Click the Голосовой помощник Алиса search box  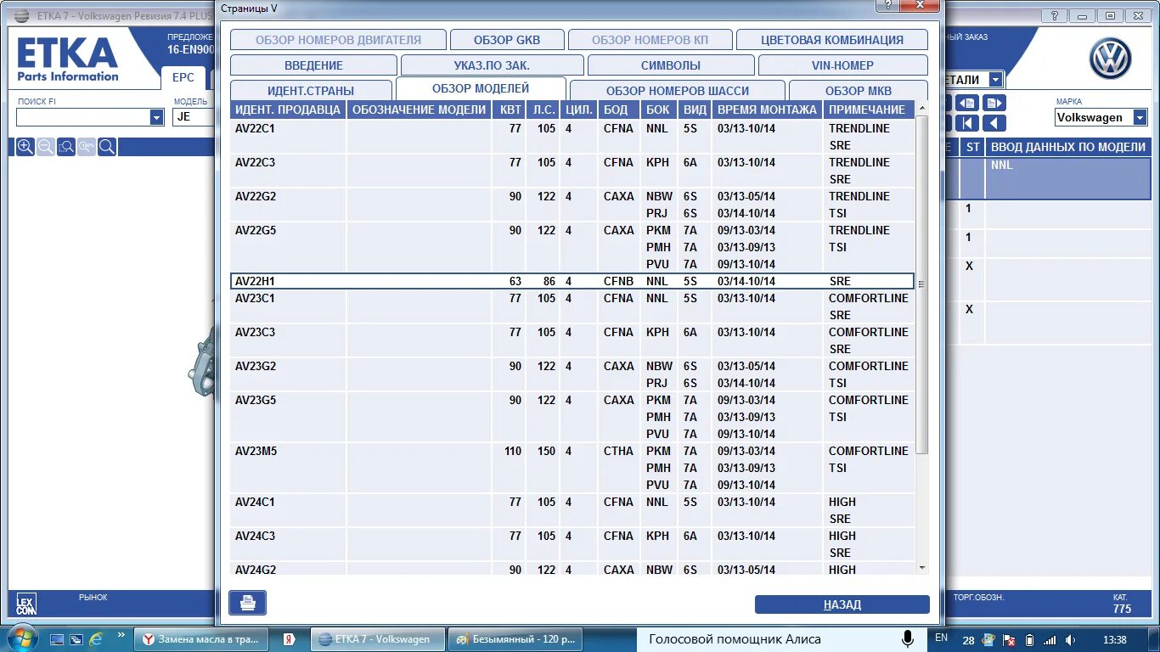(767, 639)
